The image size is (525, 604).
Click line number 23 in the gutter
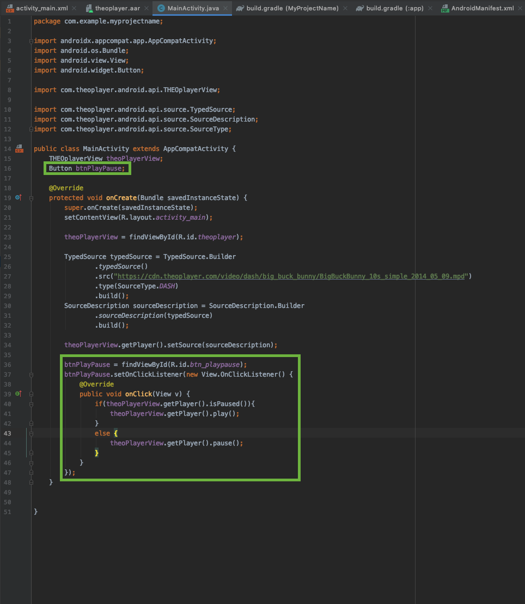pos(8,237)
